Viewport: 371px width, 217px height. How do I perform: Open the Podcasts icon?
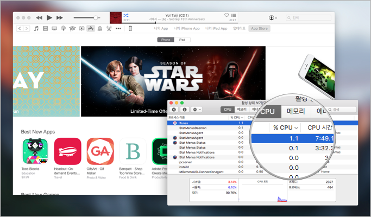64,29
